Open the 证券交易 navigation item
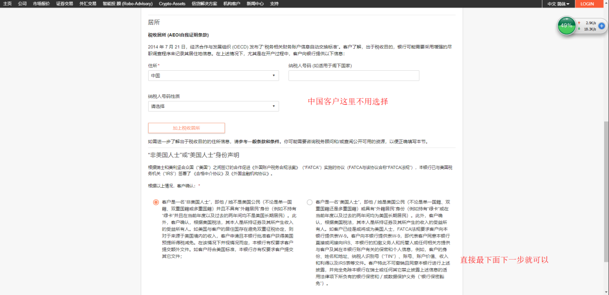Image resolution: width=609 pixels, height=295 pixels. click(x=64, y=4)
